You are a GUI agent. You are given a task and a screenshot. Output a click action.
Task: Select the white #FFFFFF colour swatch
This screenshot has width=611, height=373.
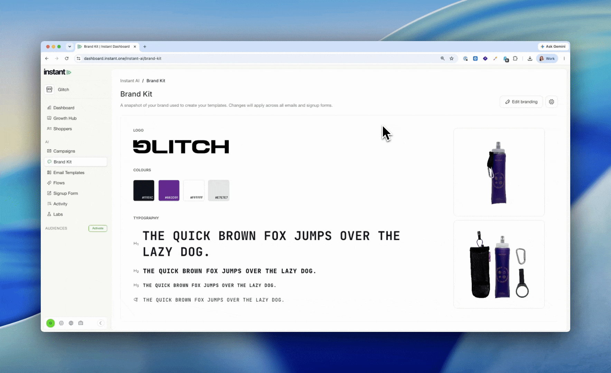[194, 190]
